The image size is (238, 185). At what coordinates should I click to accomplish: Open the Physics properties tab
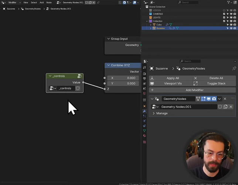tap(144, 121)
